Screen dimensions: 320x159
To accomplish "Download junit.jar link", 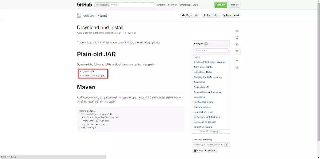I will pyautogui.click(x=89, y=72).
